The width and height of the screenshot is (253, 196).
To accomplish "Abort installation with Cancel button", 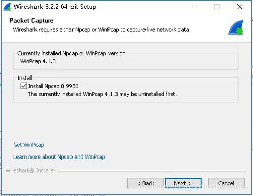I will click(226, 183).
